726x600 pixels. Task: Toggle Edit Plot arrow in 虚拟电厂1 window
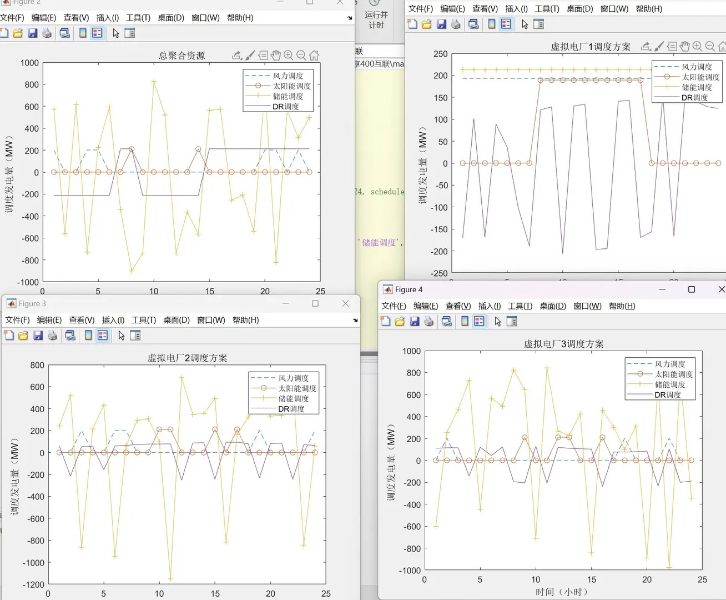[525, 24]
